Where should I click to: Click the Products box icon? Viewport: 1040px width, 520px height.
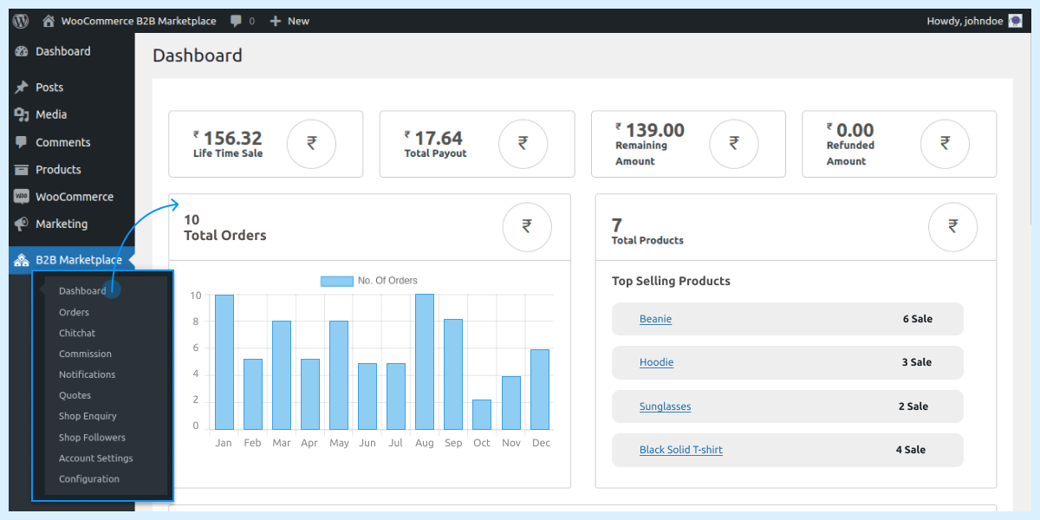[x=22, y=169]
